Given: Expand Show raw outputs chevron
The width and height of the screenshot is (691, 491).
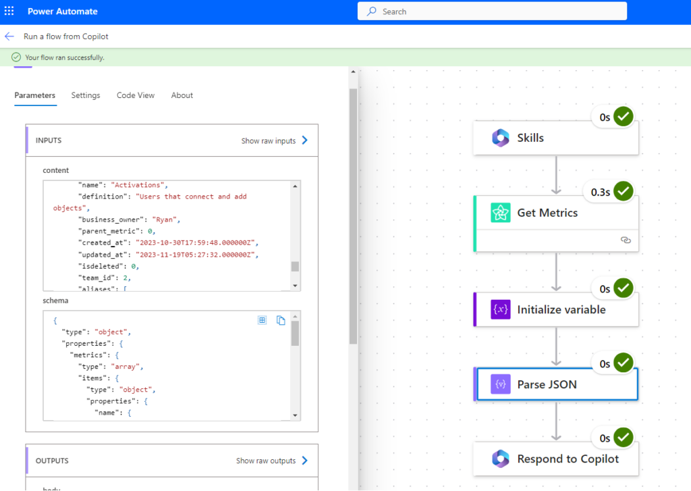Looking at the screenshot, I should point(304,461).
